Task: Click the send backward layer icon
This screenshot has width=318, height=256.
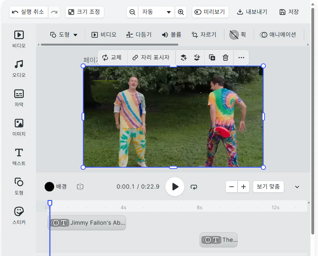Action: click(x=197, y=58)
